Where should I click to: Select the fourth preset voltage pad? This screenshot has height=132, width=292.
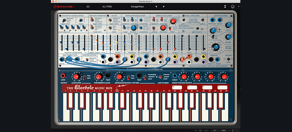(222, 87)
